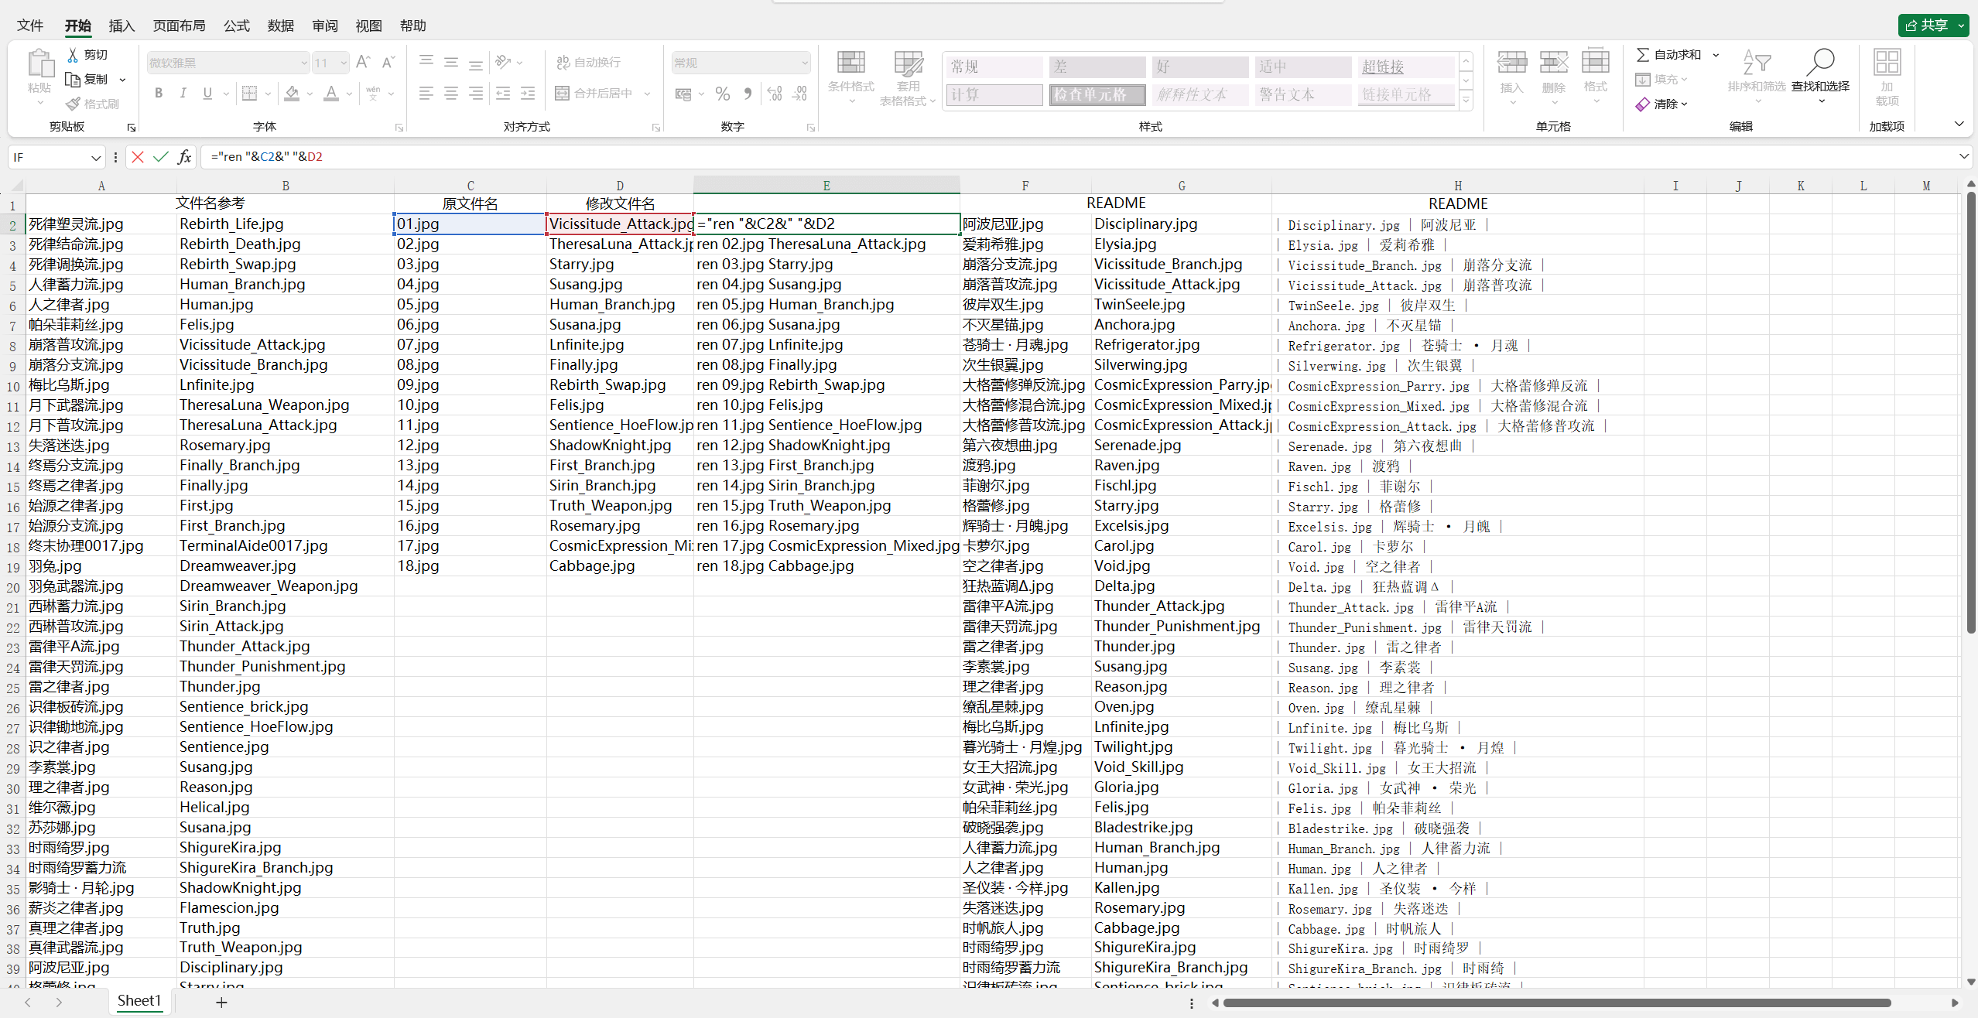Screen dimensions: 1978x1018
Task: Click the comma style icon
Action: (748, 94)
